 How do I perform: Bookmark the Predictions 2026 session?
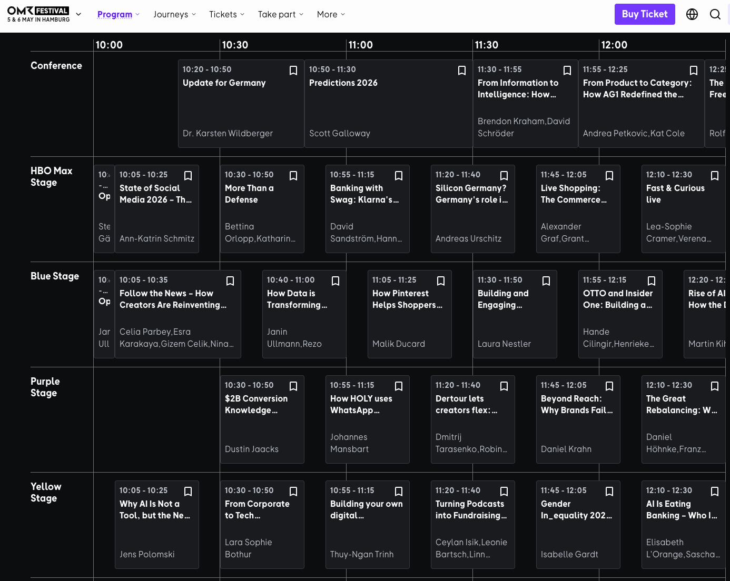pyautogui.click(x=462, y=70)
